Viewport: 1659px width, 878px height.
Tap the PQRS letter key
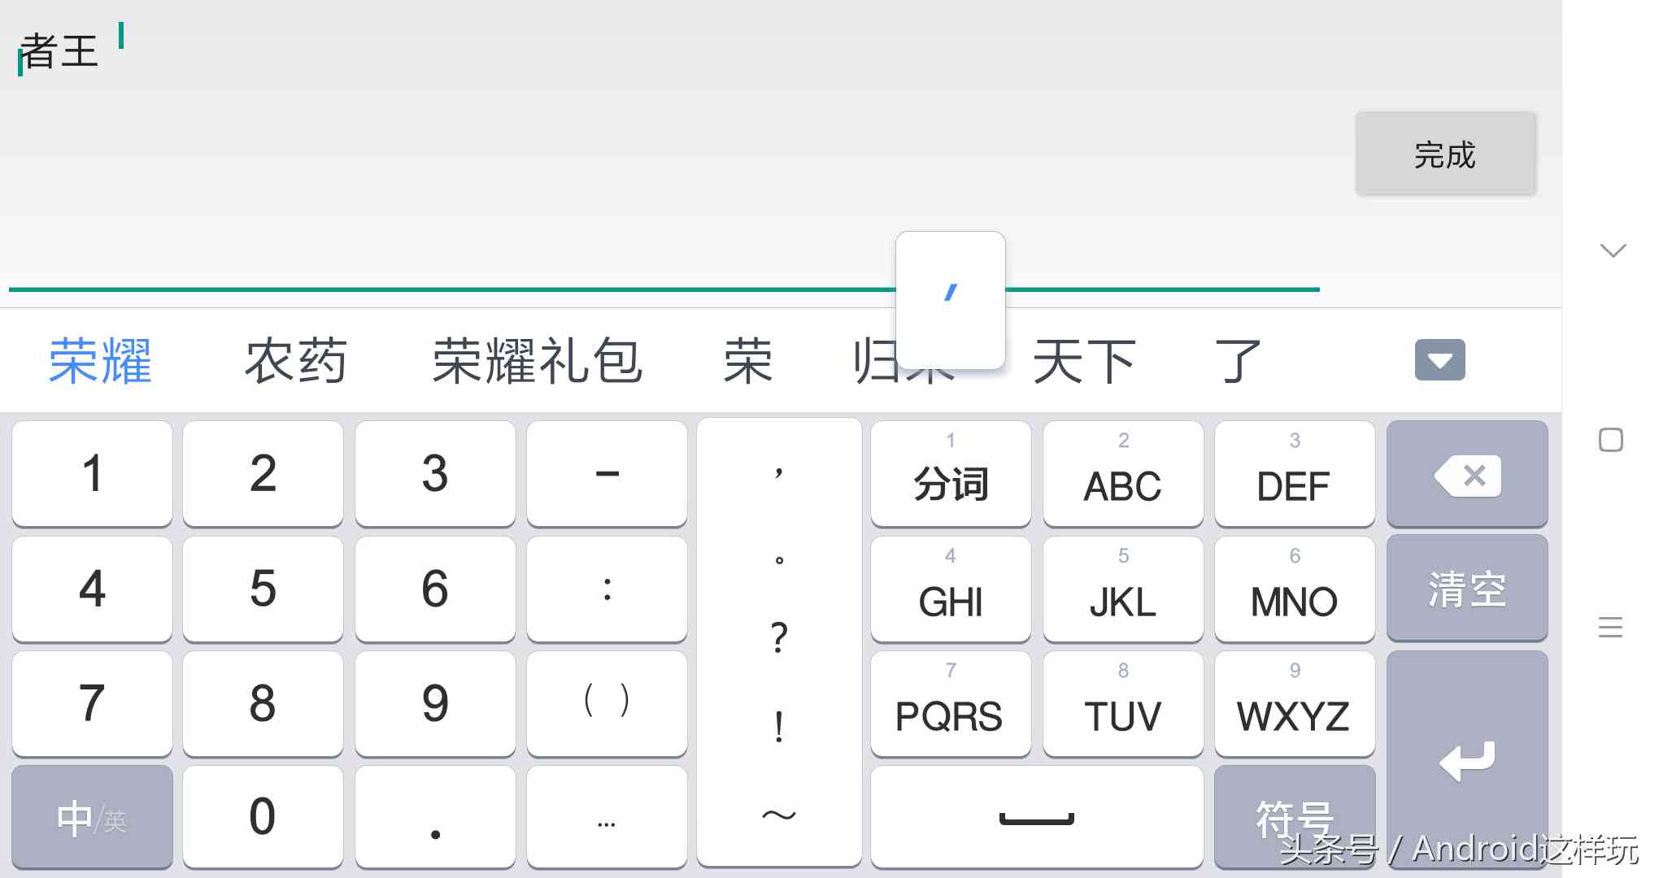coord(951,703)
